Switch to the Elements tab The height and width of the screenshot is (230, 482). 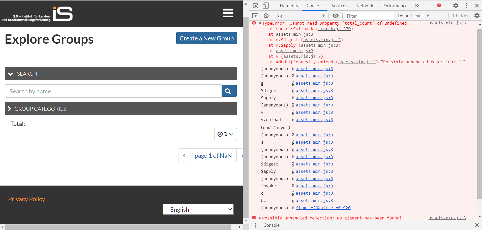point(289,6)
